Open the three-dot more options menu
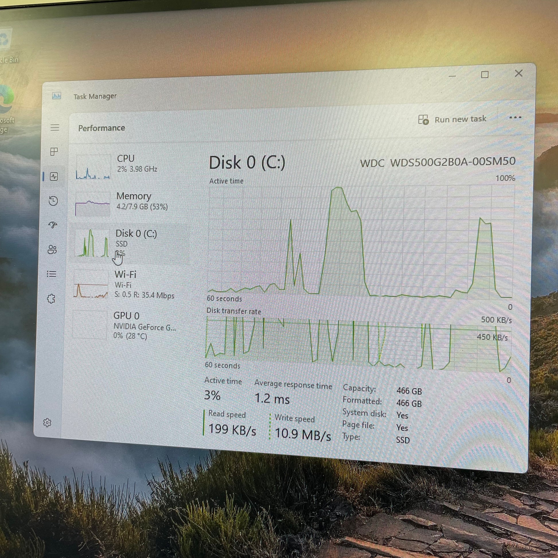Image resolution: width=558 pixels, height=558 pixels. pos(515,117)
